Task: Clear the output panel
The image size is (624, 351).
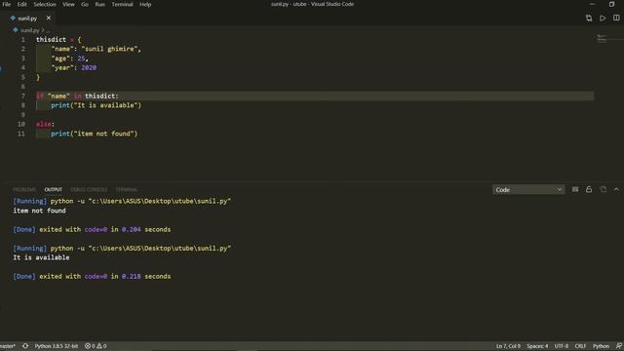Action: coord(575,190)
